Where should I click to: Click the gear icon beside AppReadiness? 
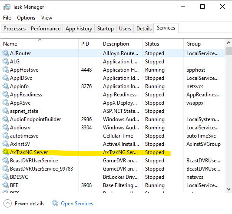[x=6, y=95]
